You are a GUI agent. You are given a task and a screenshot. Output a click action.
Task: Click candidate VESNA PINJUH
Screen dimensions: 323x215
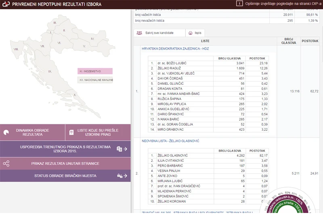coord(169,171)
